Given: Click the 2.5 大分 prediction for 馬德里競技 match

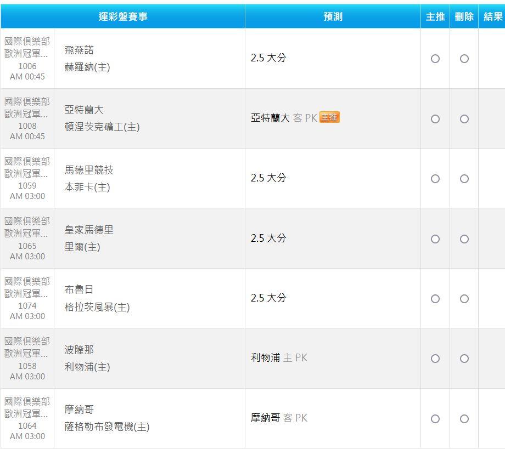Looking at the screenshot, I should click(268, 178).
